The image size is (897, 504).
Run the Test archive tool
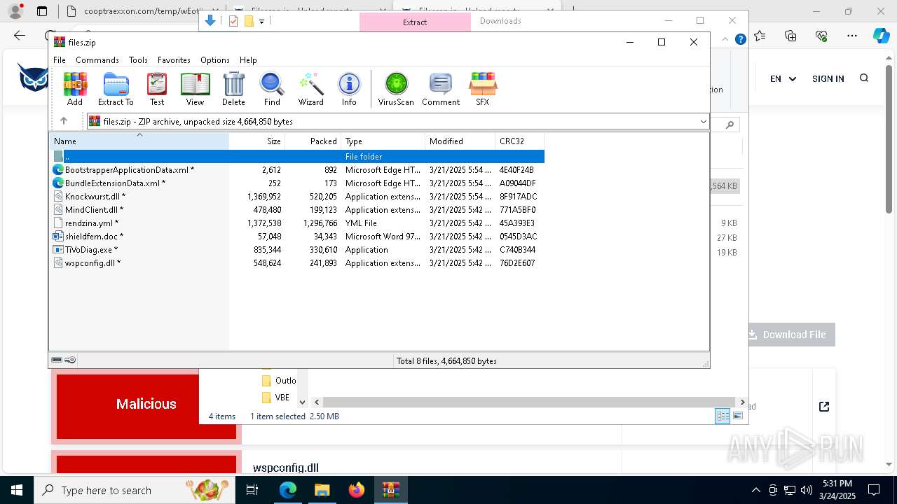pyautogui.click(x=157, y=89)
